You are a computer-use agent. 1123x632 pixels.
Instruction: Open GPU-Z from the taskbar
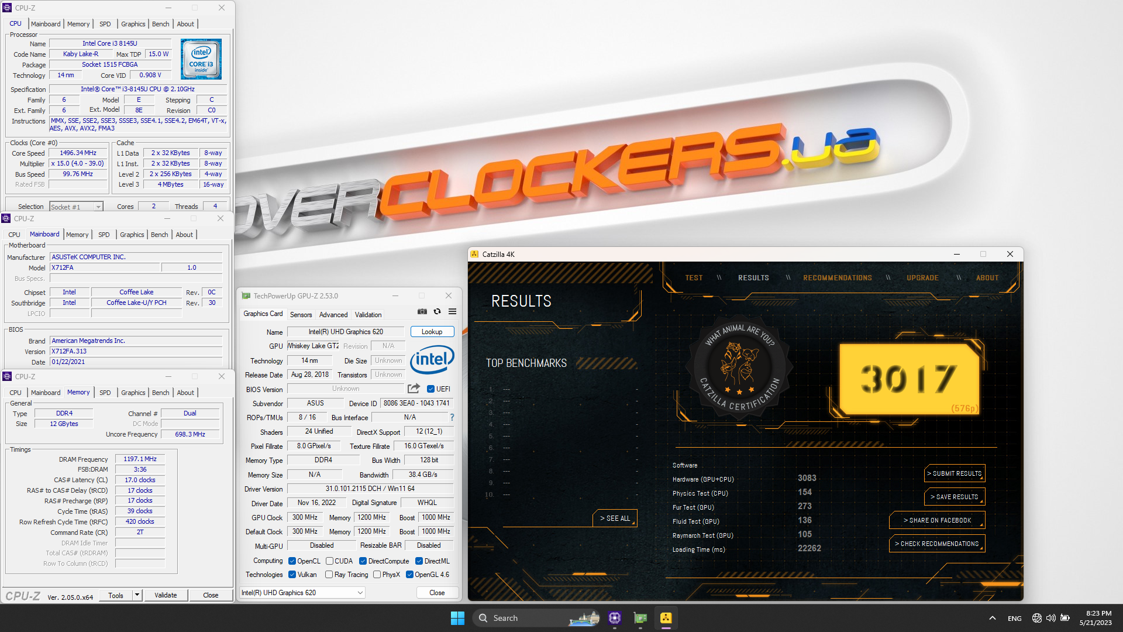click(x=640, y=618)
